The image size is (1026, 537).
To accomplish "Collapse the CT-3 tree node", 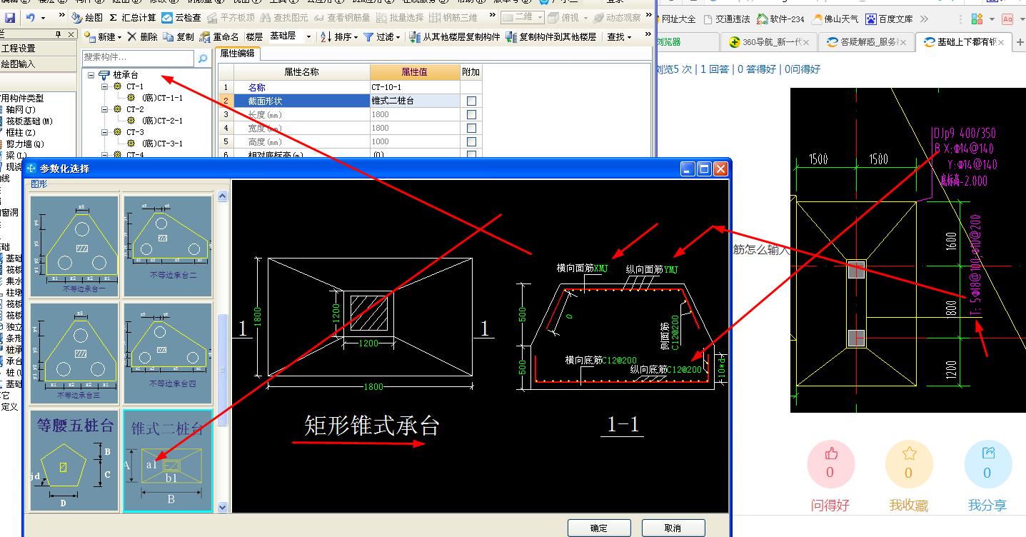I will [x=104, y=132].
